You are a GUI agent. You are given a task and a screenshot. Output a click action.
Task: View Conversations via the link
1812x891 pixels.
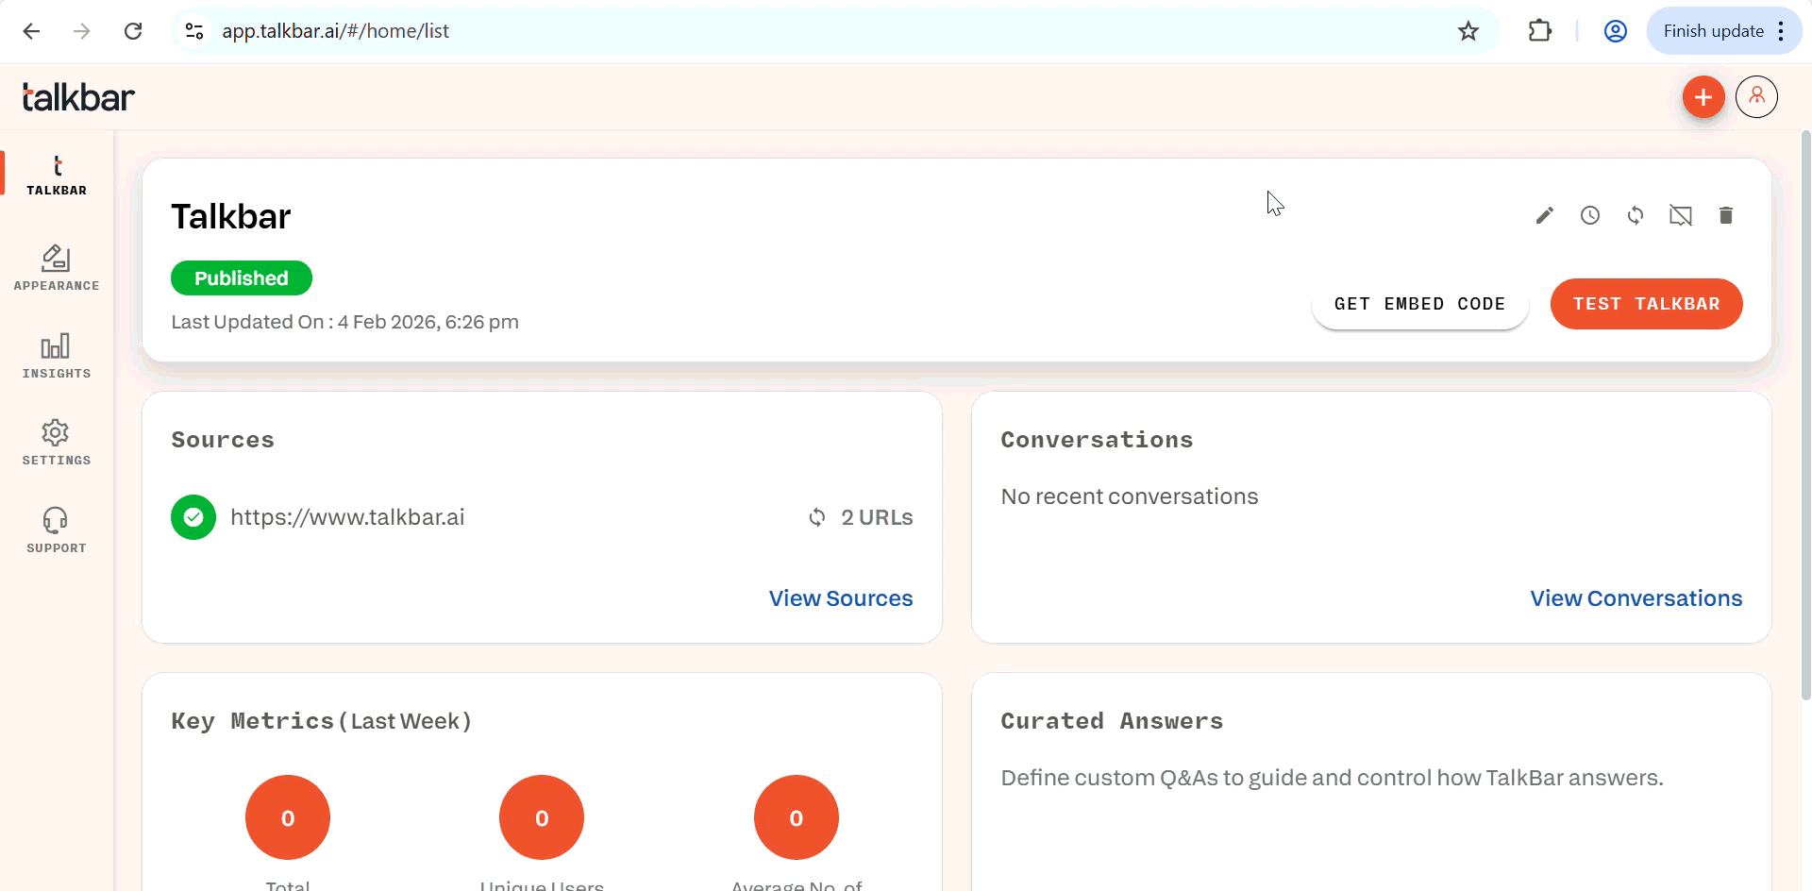tap(1636, 598)
